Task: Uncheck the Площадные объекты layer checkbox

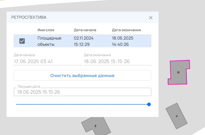Action: click(x=22, y=41)
